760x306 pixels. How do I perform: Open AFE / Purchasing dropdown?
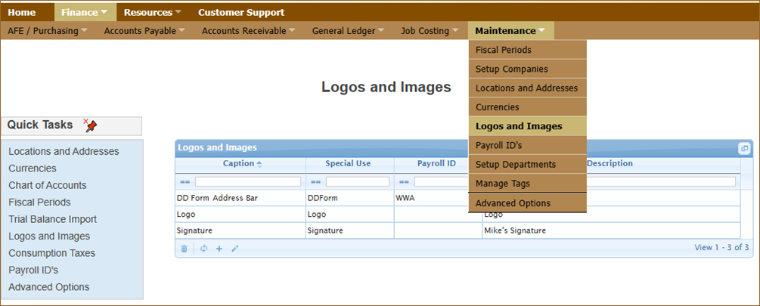(48, 31)
